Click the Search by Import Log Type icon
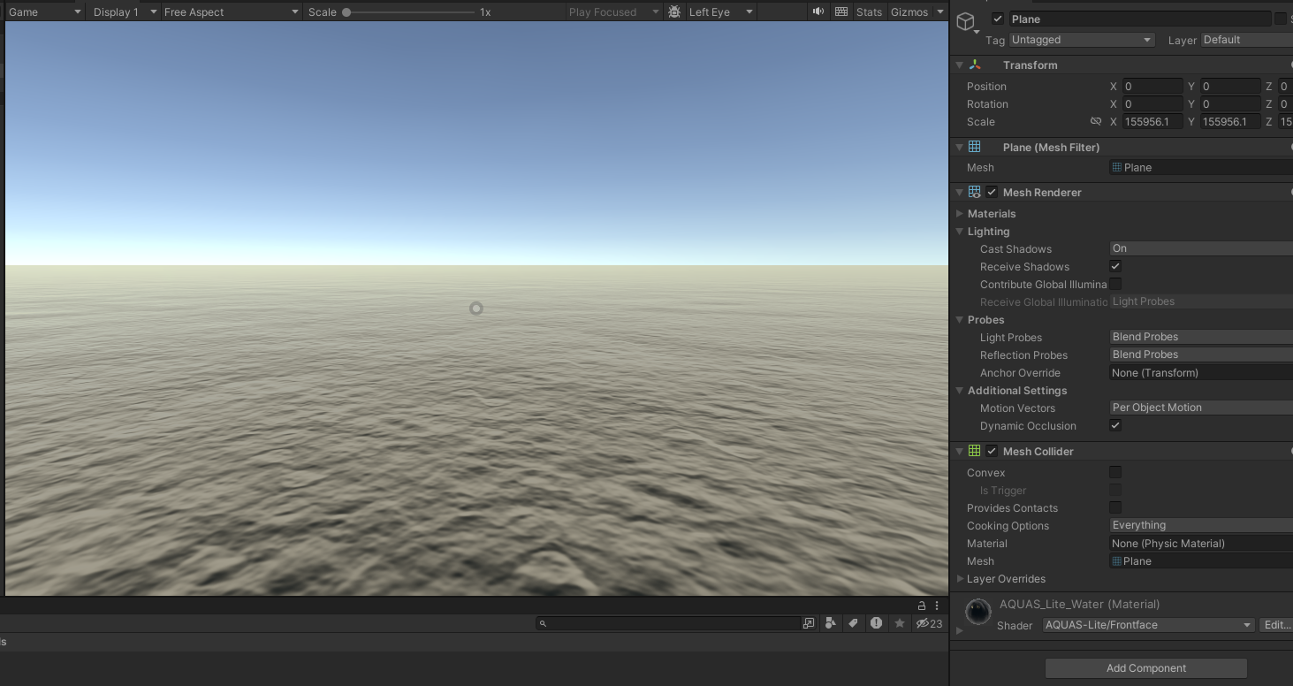 [x=876, y=623]
